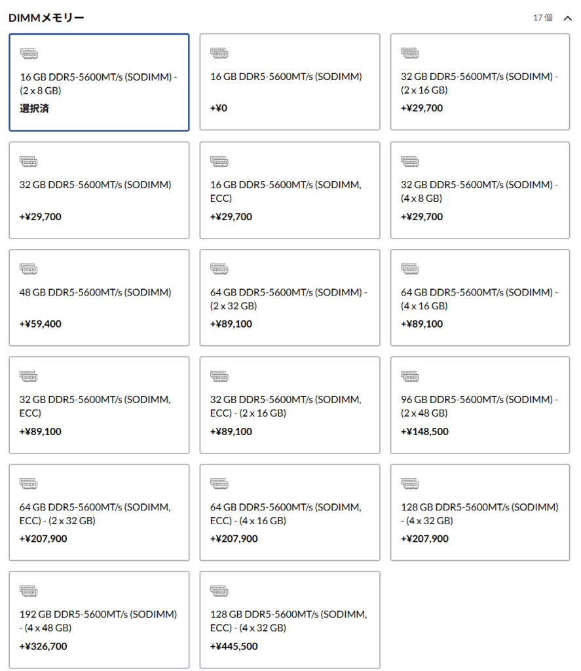Click memory icon on 48 GB SODIMM card
Viewport: 581px width, 671px height.
[x=29, y=268]
